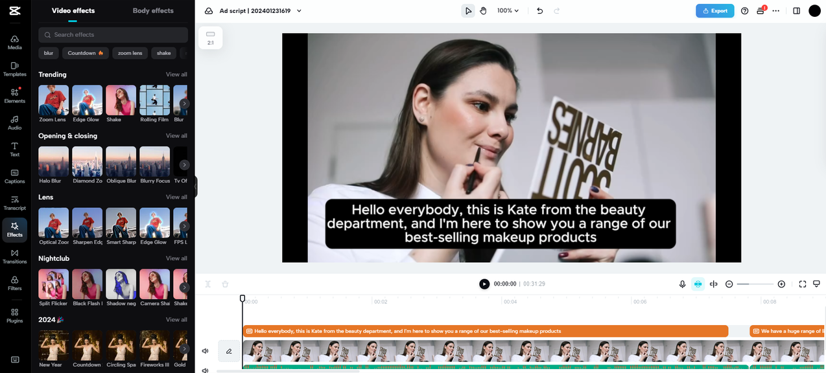The image size is (826, 373).
Task: Enter fullscreen preview
Action: [x=803, y=284]
